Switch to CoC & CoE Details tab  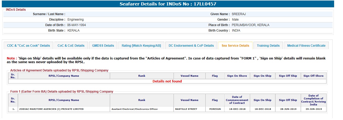[71, 46]
